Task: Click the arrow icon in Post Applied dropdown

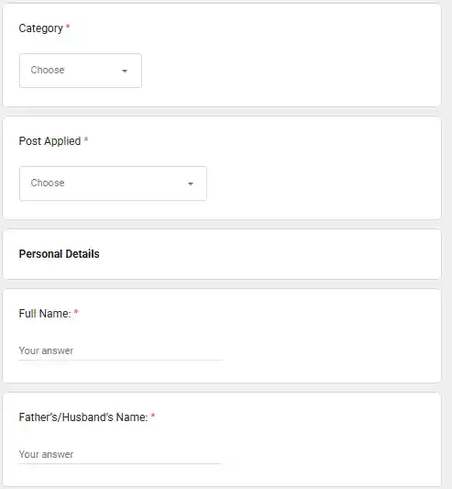Action: [x=191, y=183]
